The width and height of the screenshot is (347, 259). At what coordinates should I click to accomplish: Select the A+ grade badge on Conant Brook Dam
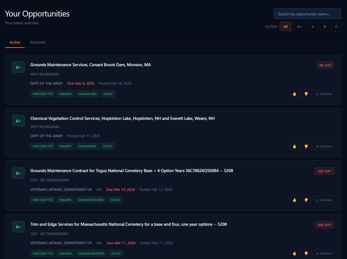click(x=18, y=67)
